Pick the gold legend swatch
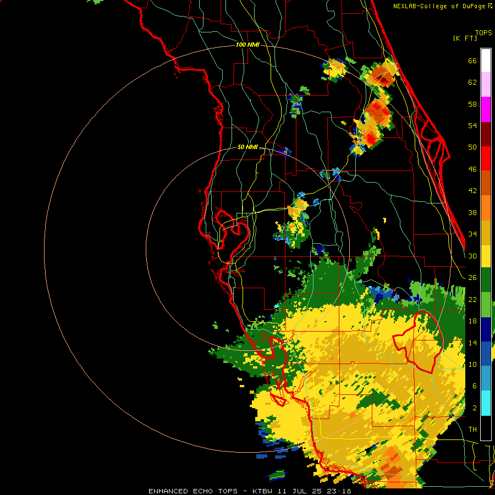Screen dimensions: 495x495 [486, 233]
